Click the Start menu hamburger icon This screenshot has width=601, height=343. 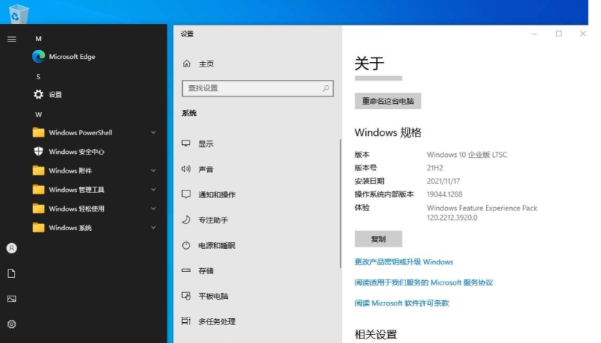tap(11, 38)
